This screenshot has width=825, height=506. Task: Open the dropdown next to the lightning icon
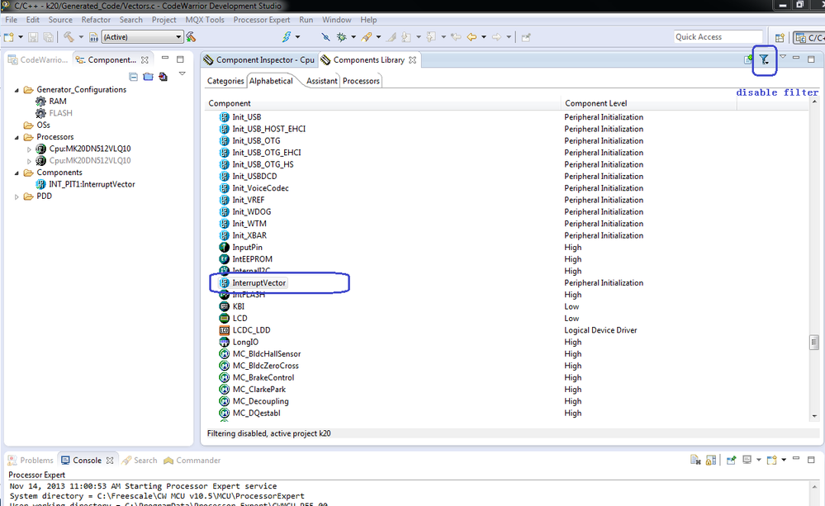(298, 37)
